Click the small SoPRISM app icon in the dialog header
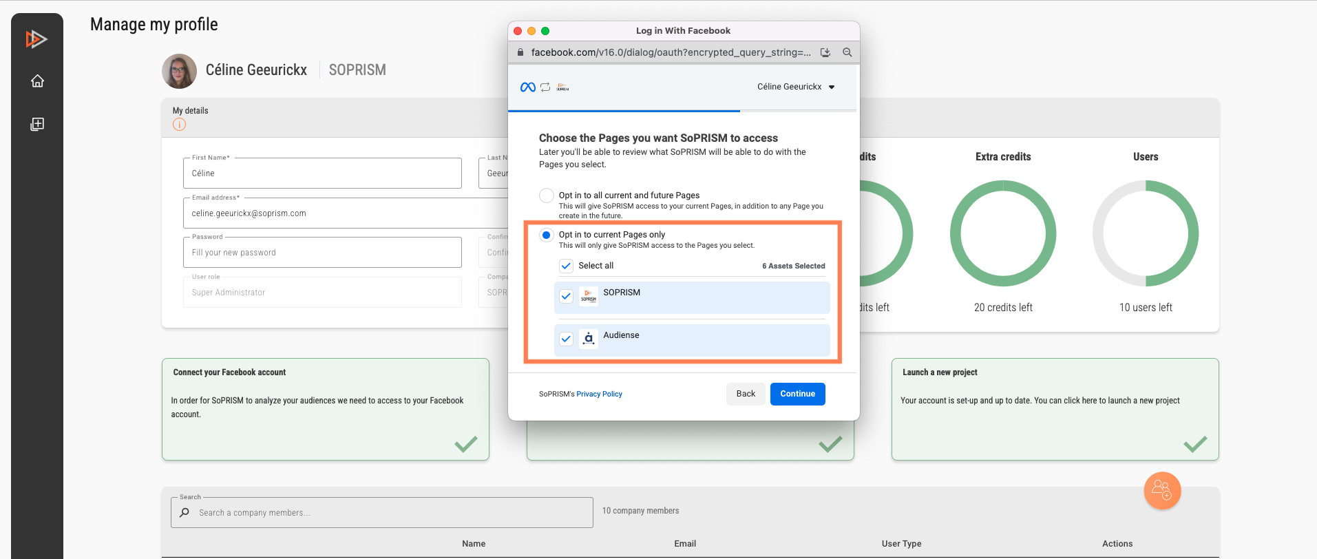 (x=562, y=87)
